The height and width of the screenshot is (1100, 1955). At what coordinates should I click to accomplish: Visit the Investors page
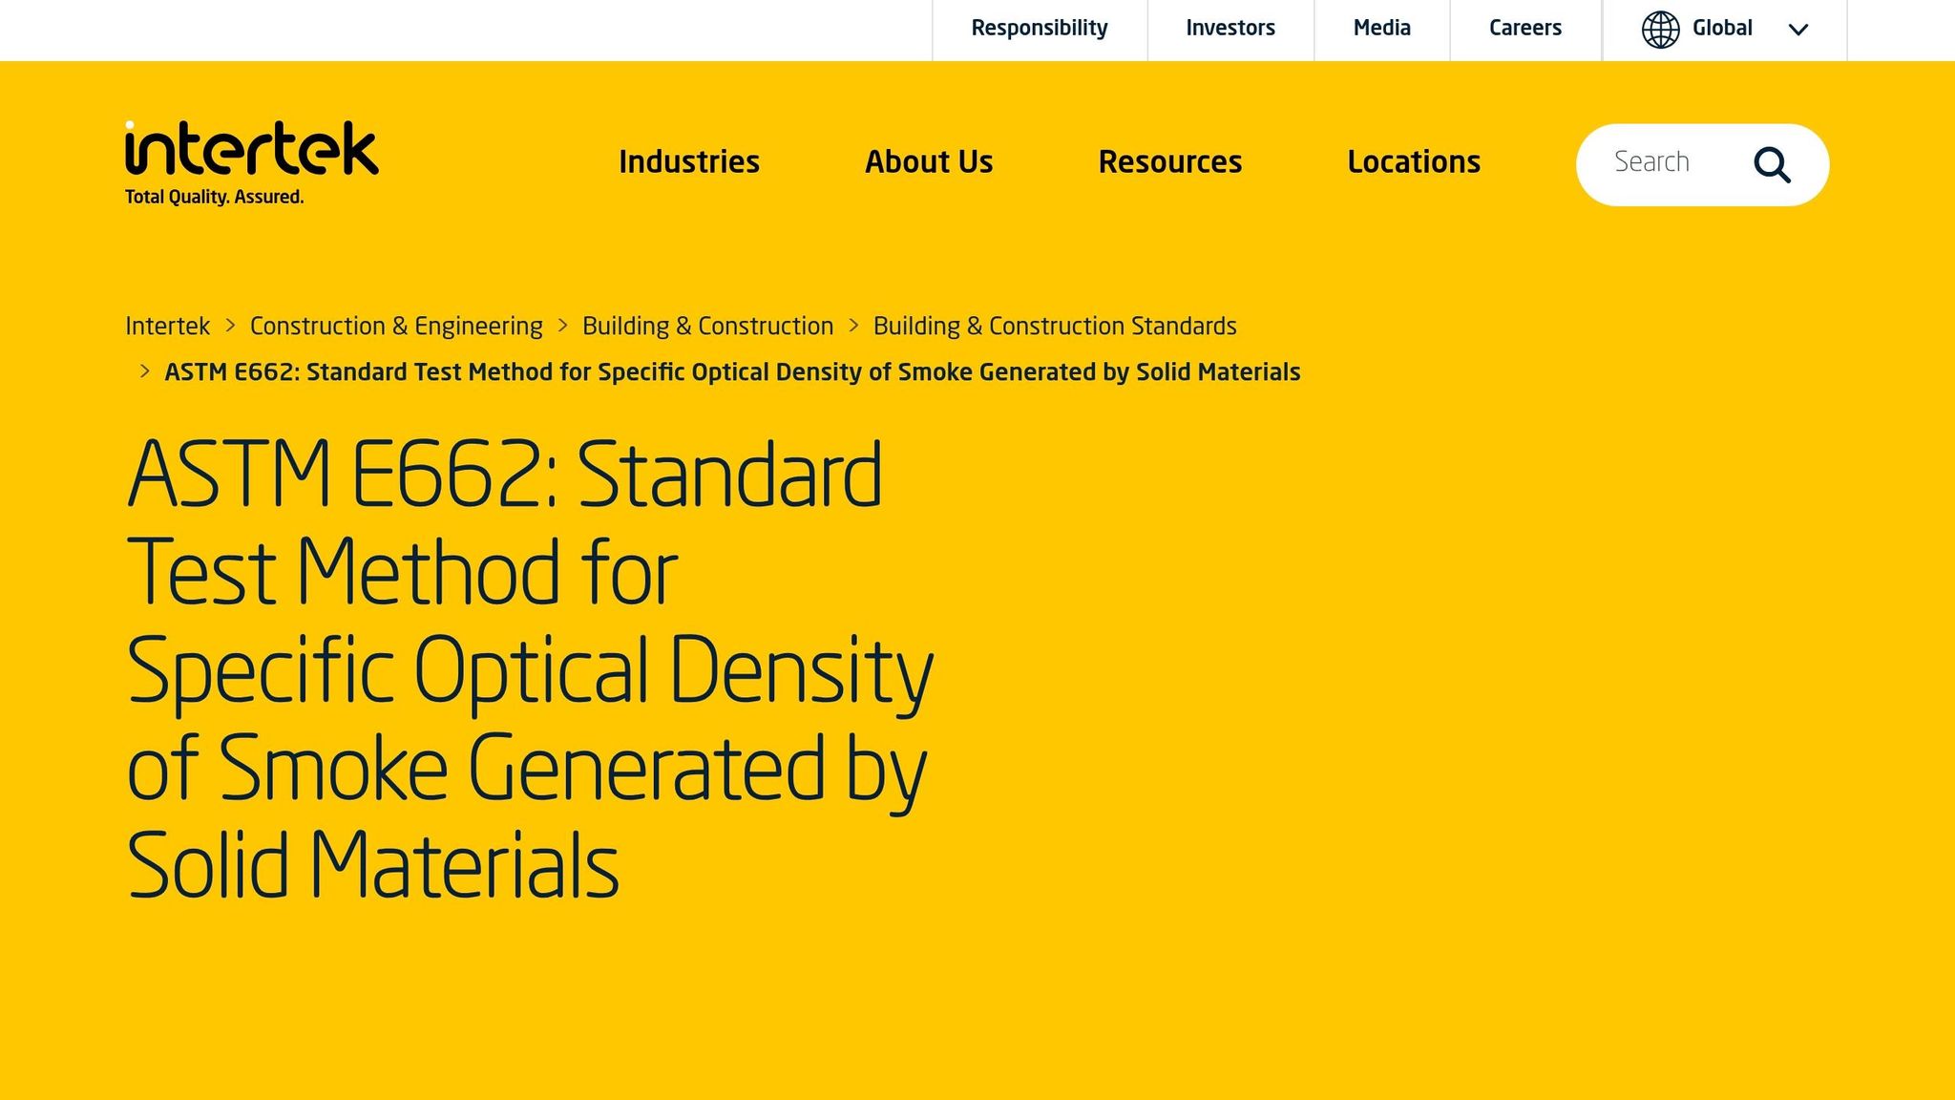tap(1230, 29)
